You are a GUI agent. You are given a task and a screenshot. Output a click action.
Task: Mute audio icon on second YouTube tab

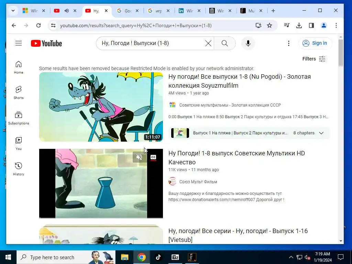(67, 11)
